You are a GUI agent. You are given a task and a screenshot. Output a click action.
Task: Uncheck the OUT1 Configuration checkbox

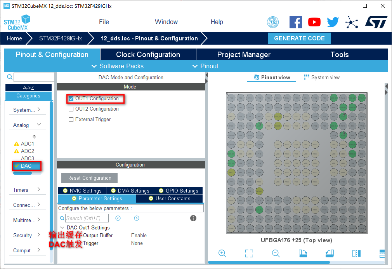pyautogui.click(x=71, y=99)
